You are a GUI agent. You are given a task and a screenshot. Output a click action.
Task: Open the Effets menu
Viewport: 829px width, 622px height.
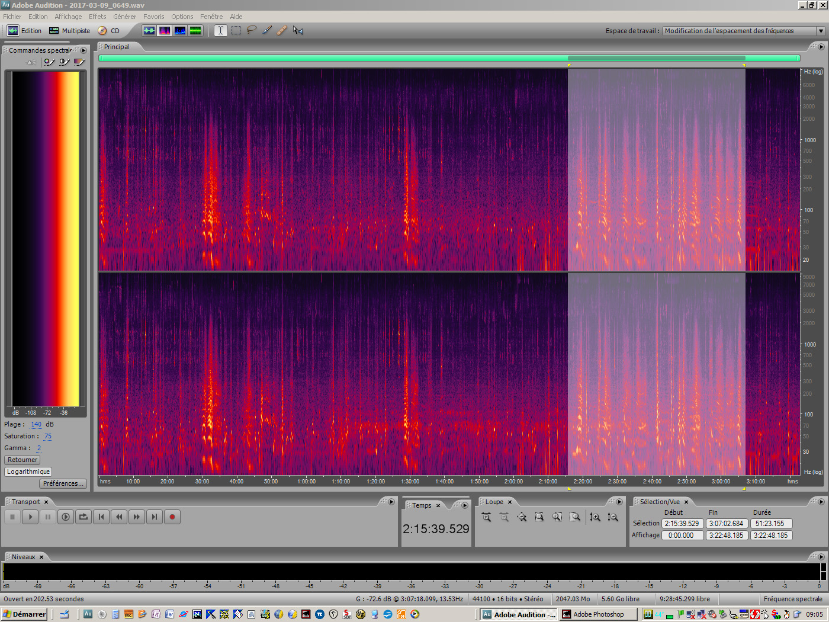(x=97, y=17)
